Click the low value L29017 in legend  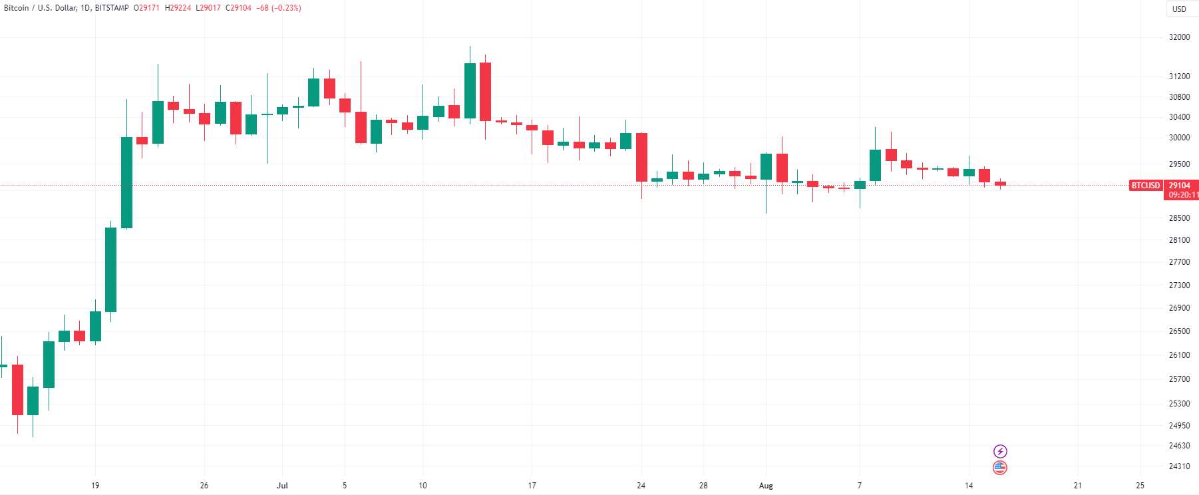click(x=208, y=8)
